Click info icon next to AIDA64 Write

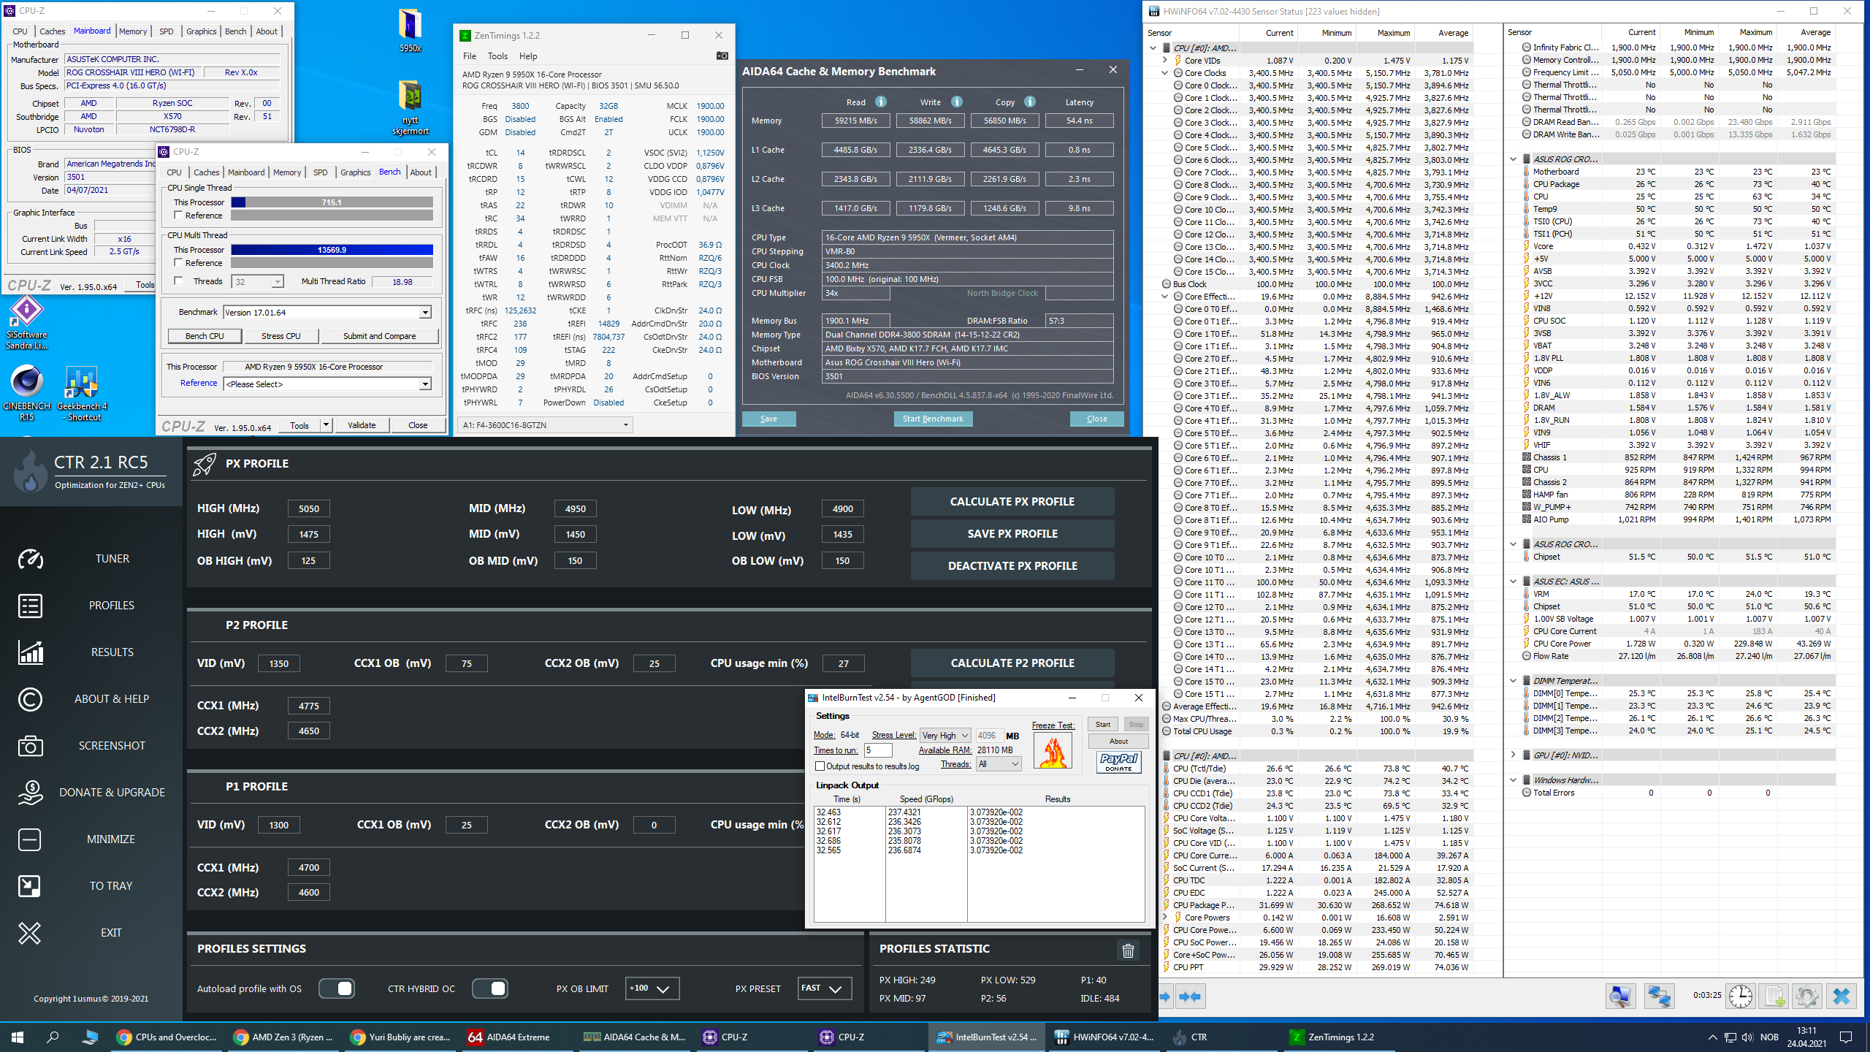tap(957, 102)
